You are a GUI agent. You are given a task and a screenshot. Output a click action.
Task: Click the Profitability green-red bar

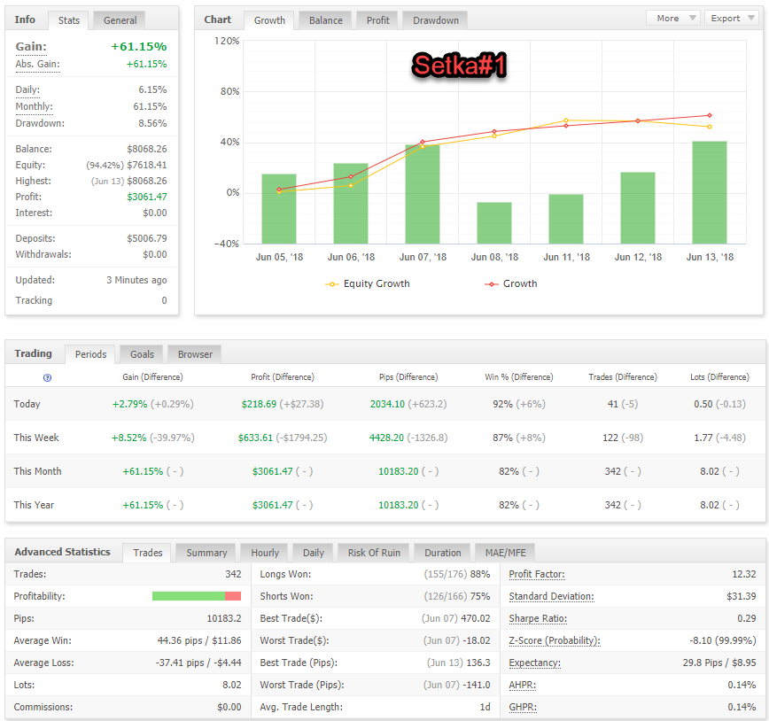[197, 596]
